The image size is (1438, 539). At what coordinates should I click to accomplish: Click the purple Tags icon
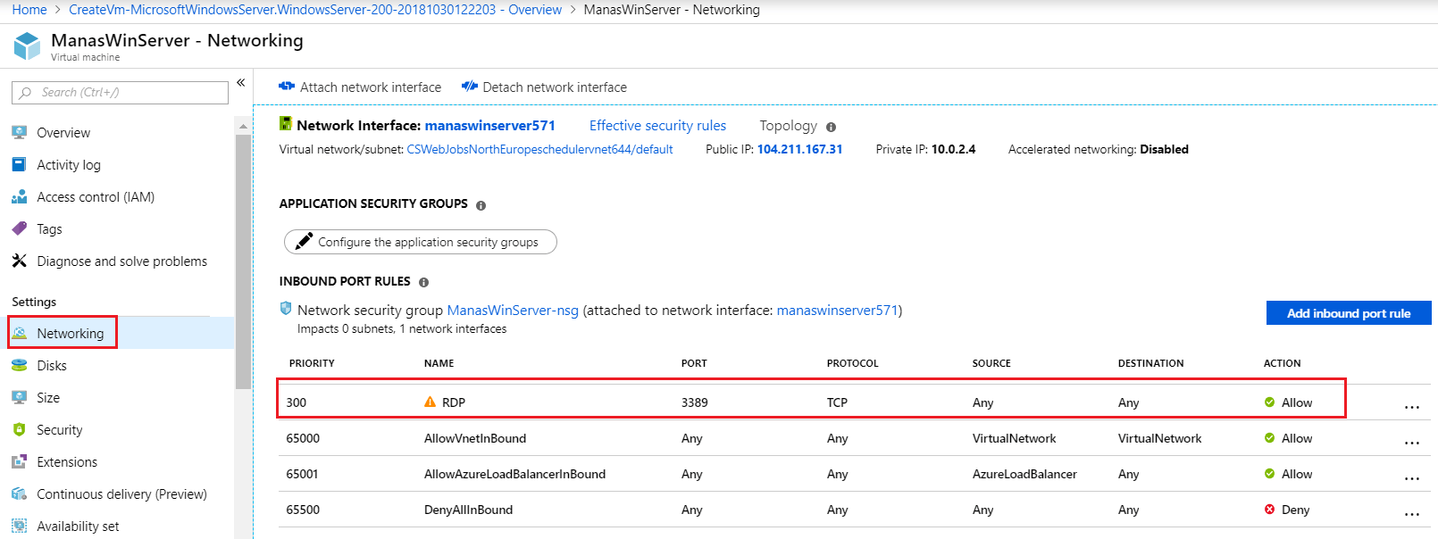click(x=19, y=228)
